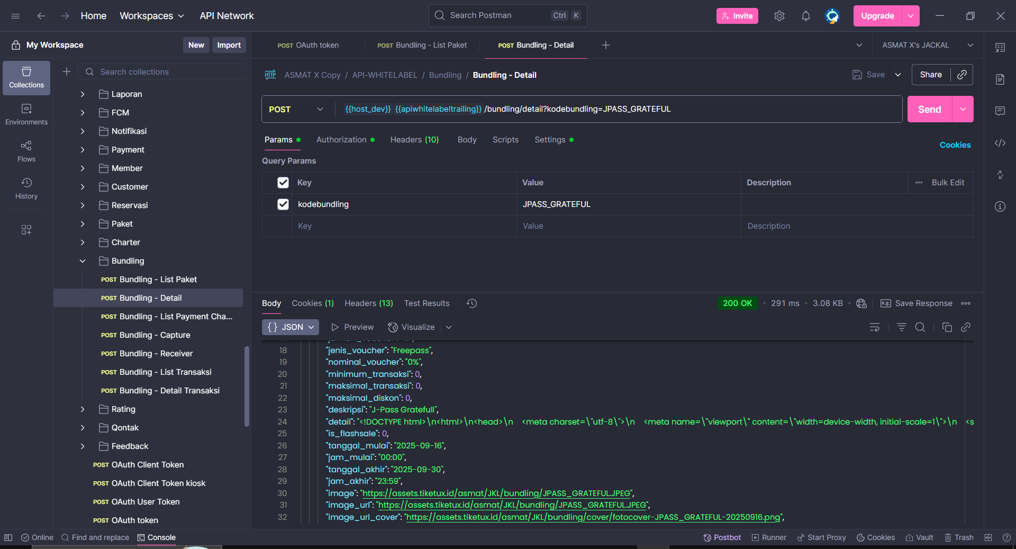The width and height of the screenshot is (1016, 549).
Task: Open the settings gear icon
Action: coord(779,16)
